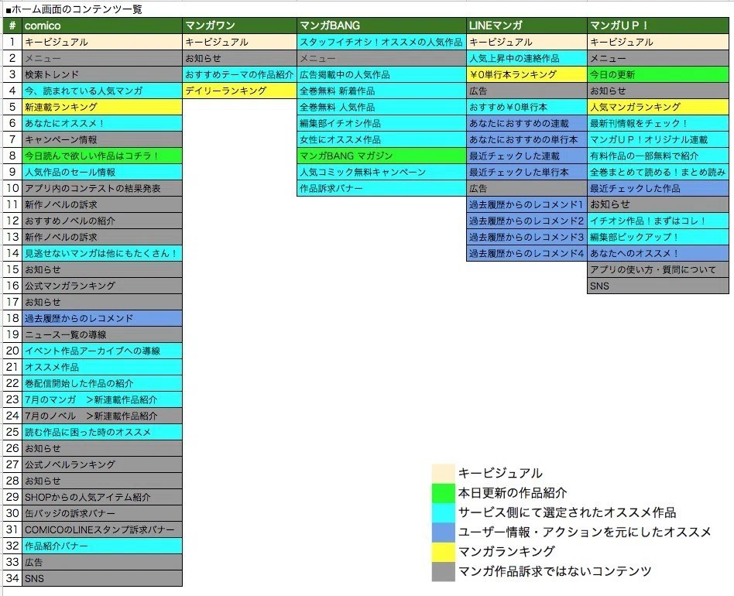The width and height of the screenshot is (734, 596).
Task: Select the マンガBANG column header cell
Action: pos(382,26)
